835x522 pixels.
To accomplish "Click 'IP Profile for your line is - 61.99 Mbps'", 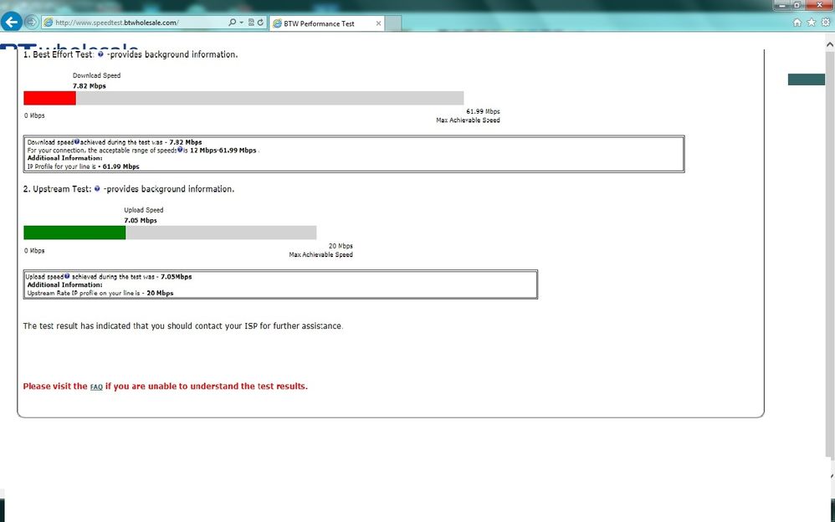I will coord(83,166).
